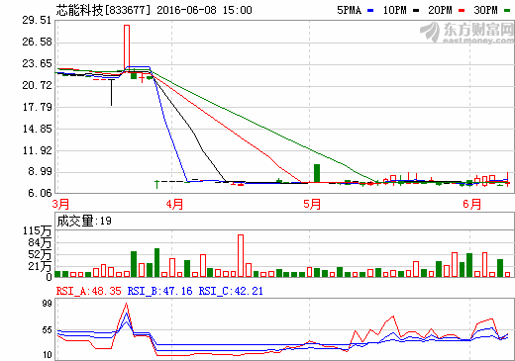Click the 23.65 price axis label
The width and height of the screenshot is (515, 361).
(37, 63)
